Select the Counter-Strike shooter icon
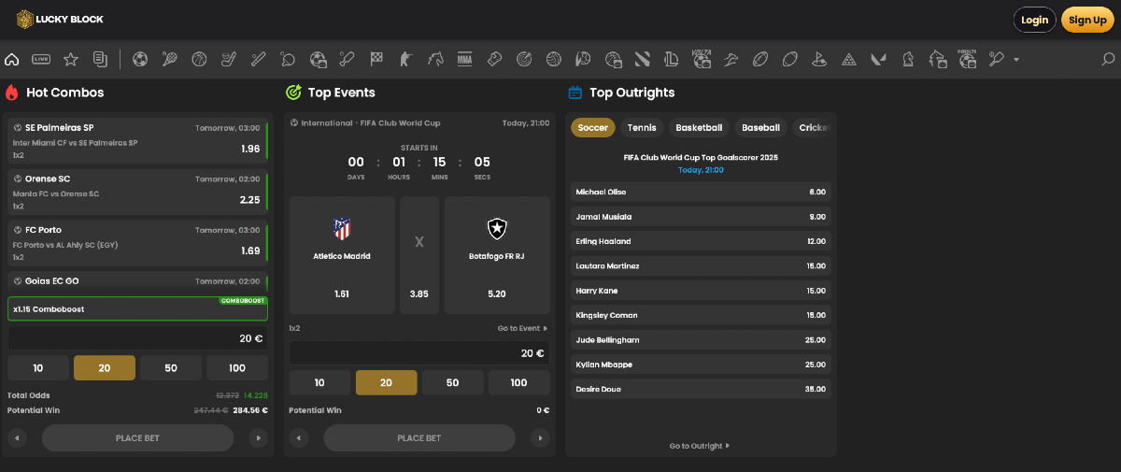Viewport: 1121px width, 472px height. click(405, 60)
